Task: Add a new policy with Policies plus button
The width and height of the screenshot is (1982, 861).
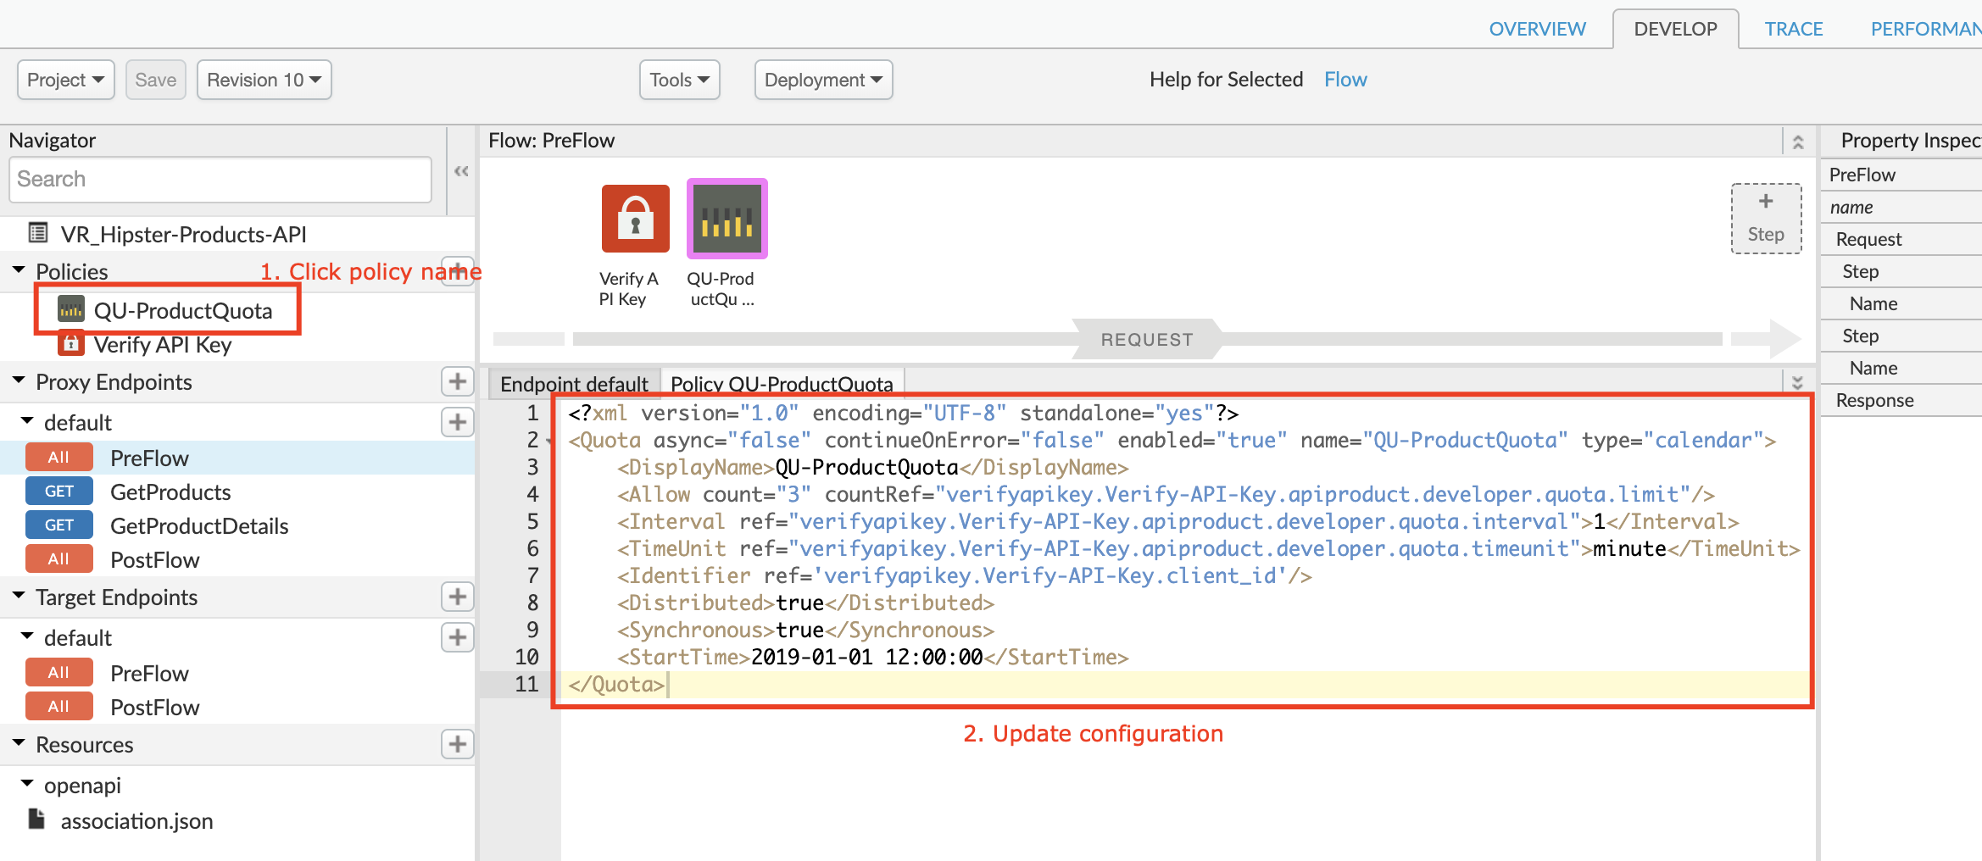Action: (458, 271)
